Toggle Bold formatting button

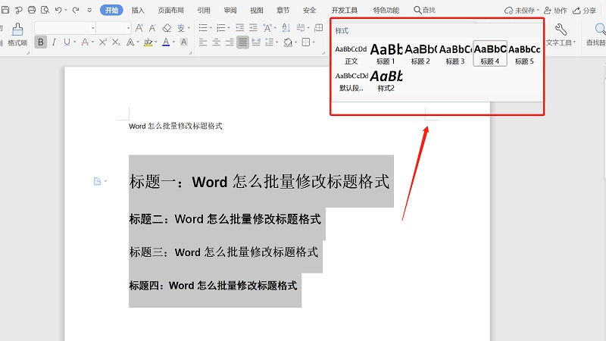click(x=41, y=42)
